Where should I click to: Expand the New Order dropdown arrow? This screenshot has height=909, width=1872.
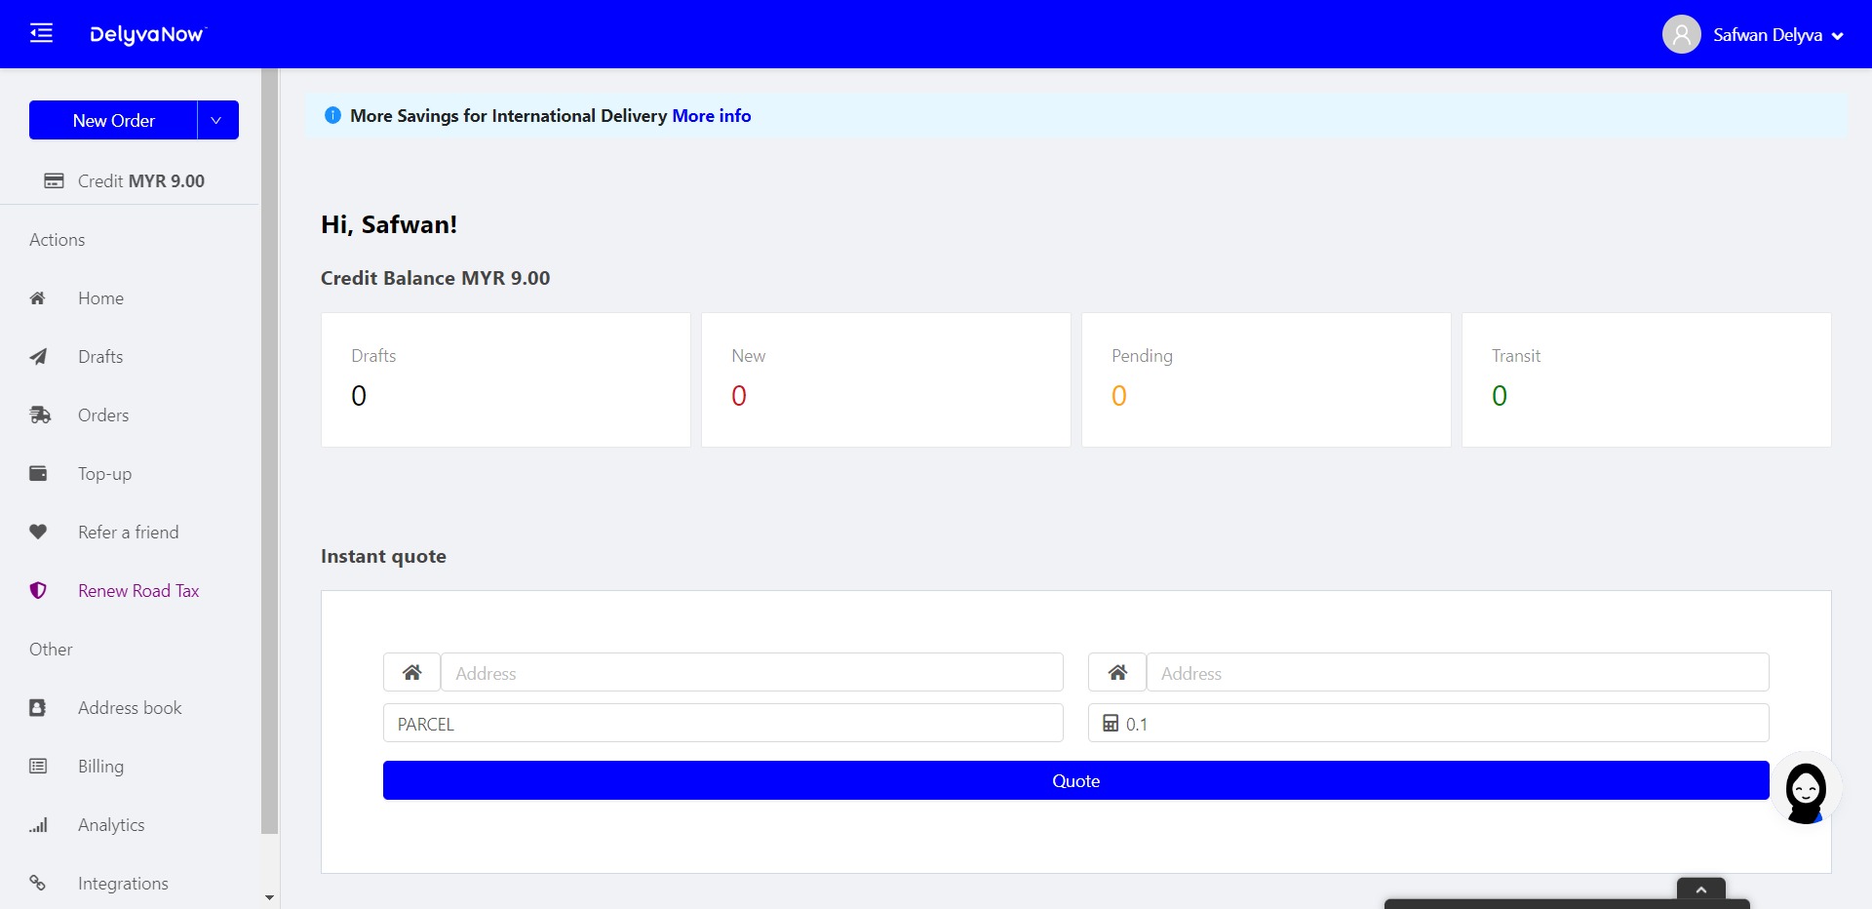coord(217,120)
